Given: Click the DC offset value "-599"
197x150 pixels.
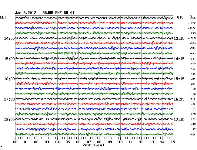Looking at the screenshot, I should click(x=192, y=43).
